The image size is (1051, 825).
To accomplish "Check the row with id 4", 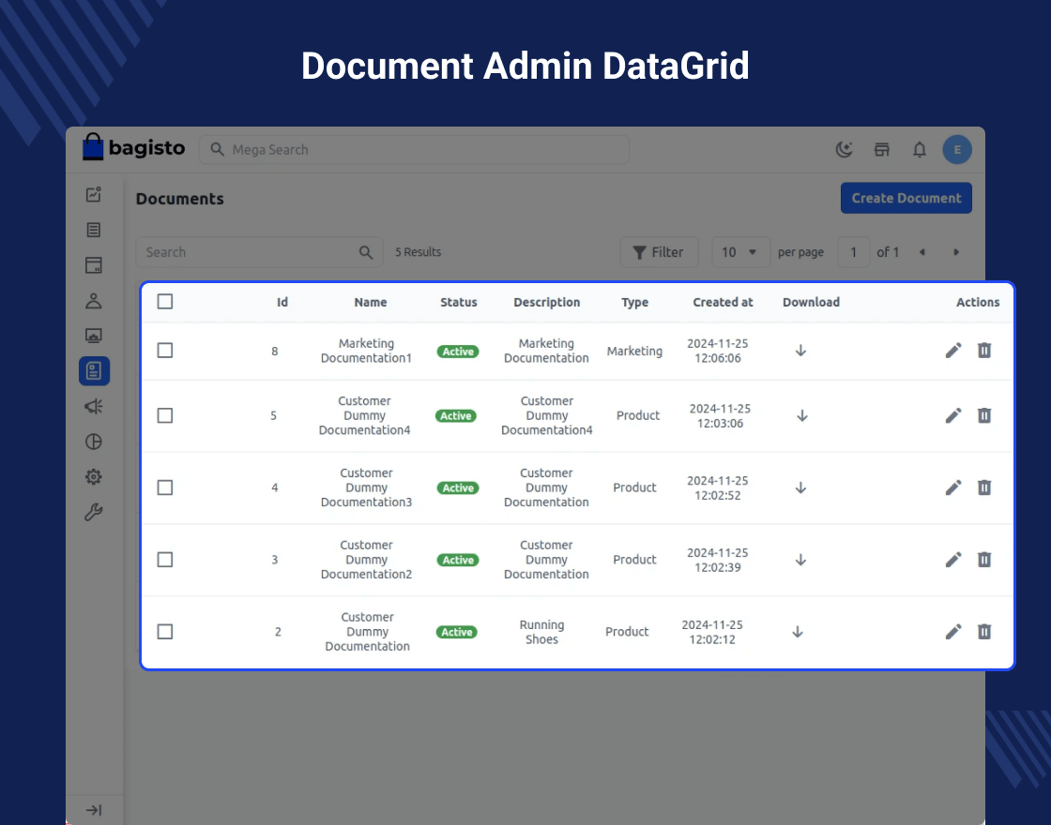I will tap(165, 487).
